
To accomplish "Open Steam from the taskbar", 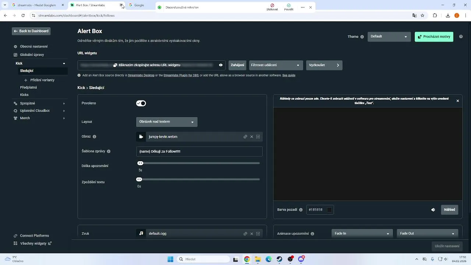I will click(280, 259).
